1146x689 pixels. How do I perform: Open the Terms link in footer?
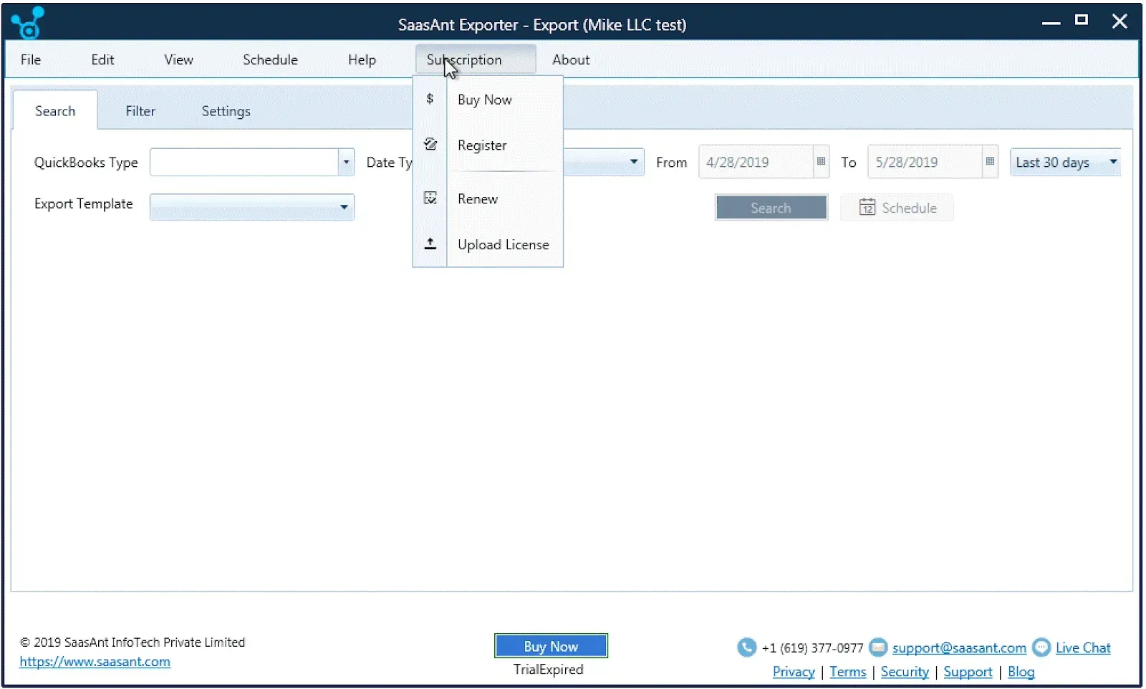tap(848, 672)
